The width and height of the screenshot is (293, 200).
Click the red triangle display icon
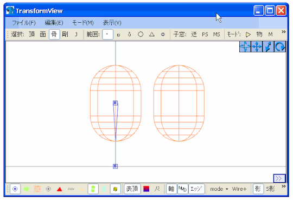(x=60, y=189)
